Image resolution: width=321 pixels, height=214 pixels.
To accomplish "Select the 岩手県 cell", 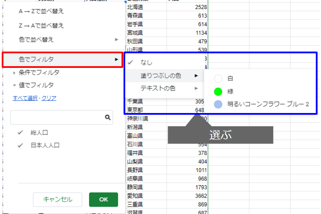I will (146, 24).
